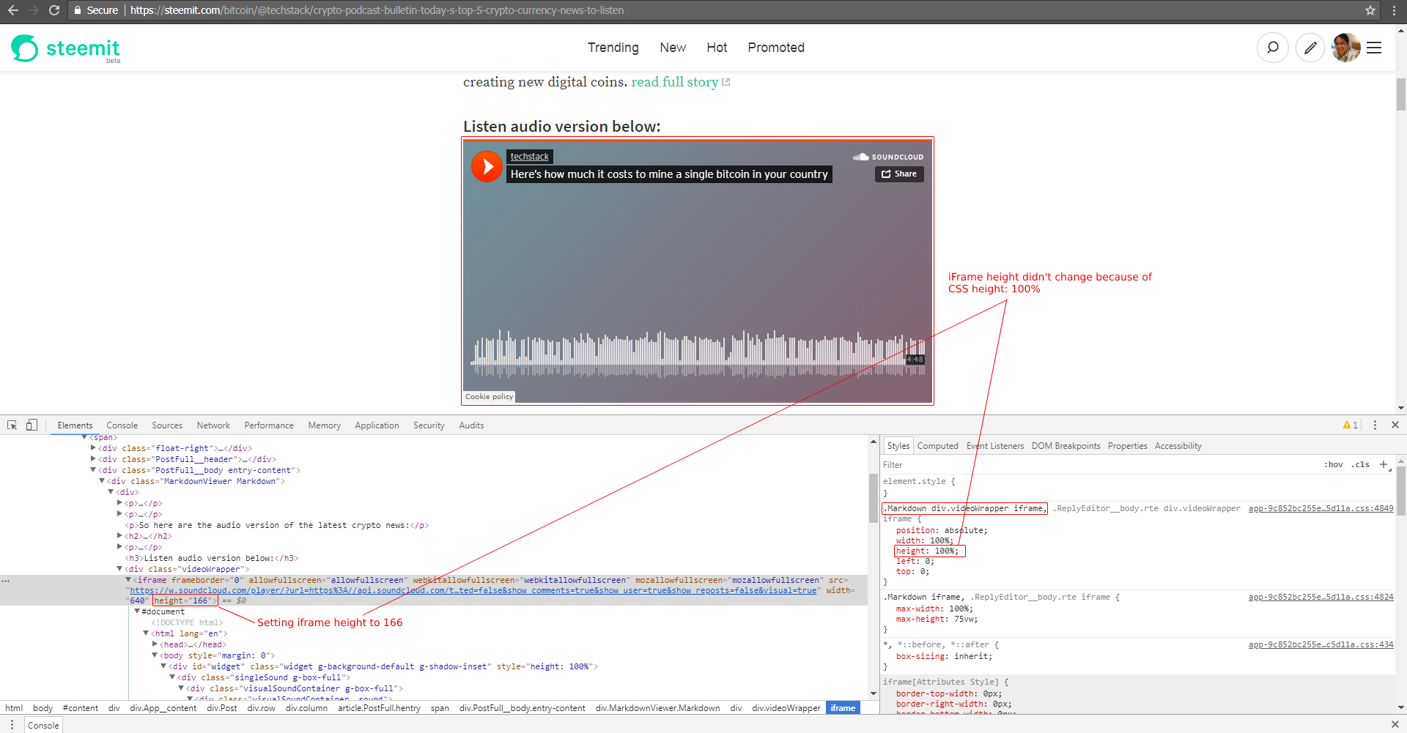Click the pencil compose post icon
Image resolution: width=1407 pixels, height=733 pixels.
(x=1310, y=48)
